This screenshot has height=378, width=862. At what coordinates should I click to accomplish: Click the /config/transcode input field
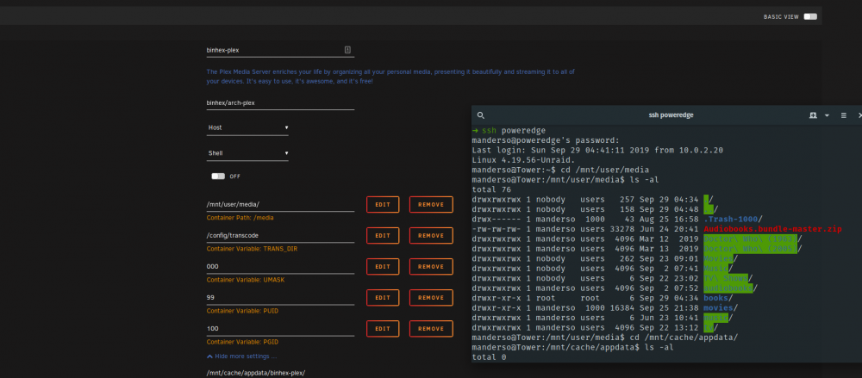tap(280, 235)
